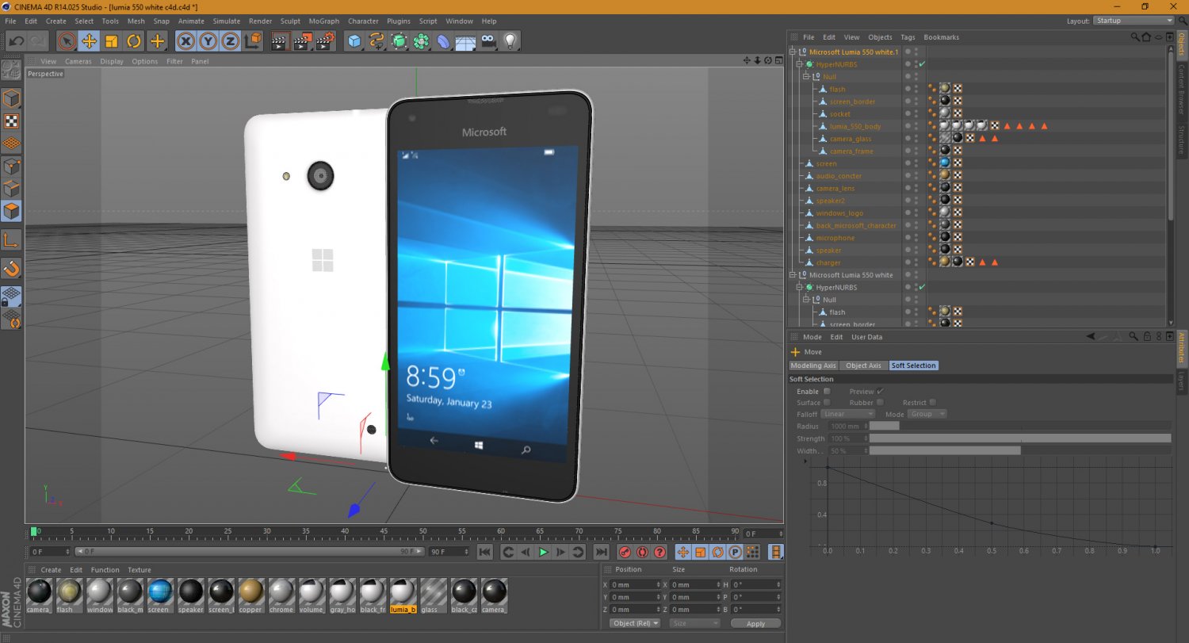Viewport: 1189px width, 643px height.
Task: Toggle the Y axis lock icon
Action: [208, 41]
